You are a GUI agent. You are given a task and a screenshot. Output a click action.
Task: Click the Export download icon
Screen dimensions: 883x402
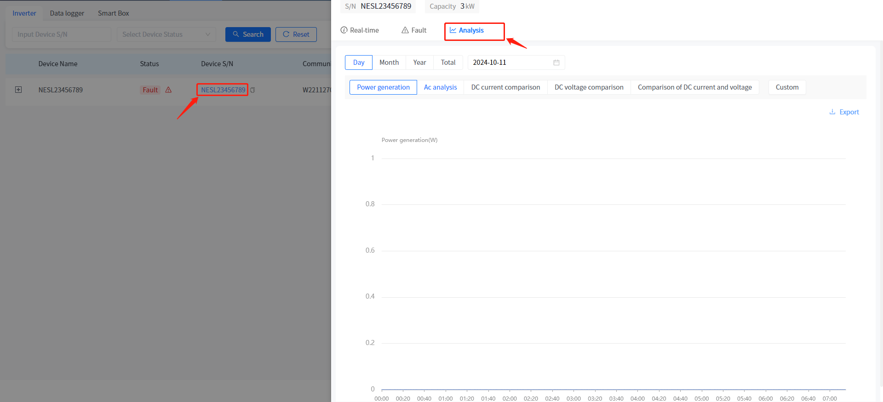tap(832, 112)
